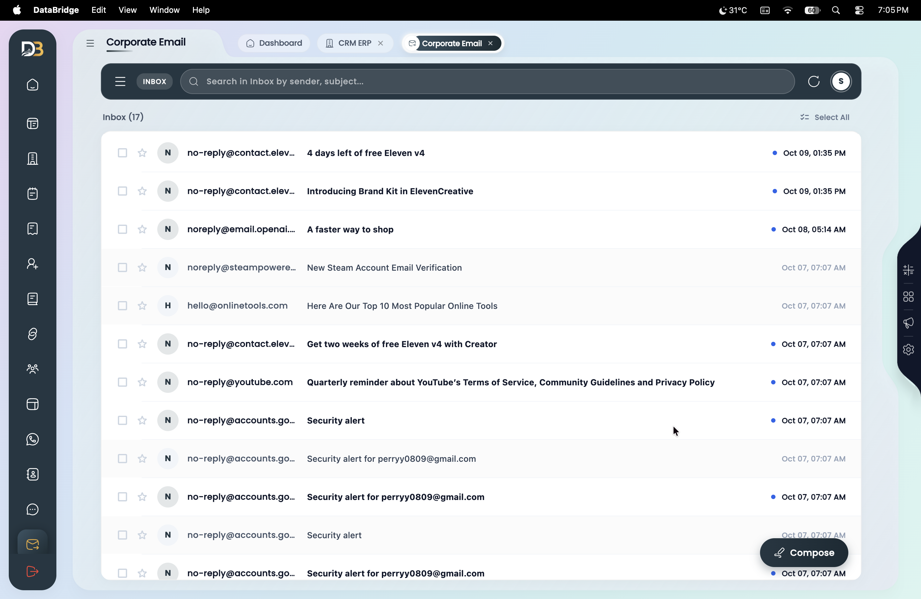Open the apps grid icon in the right panel
Screen dimensions: 921x599
coord(908,297)
